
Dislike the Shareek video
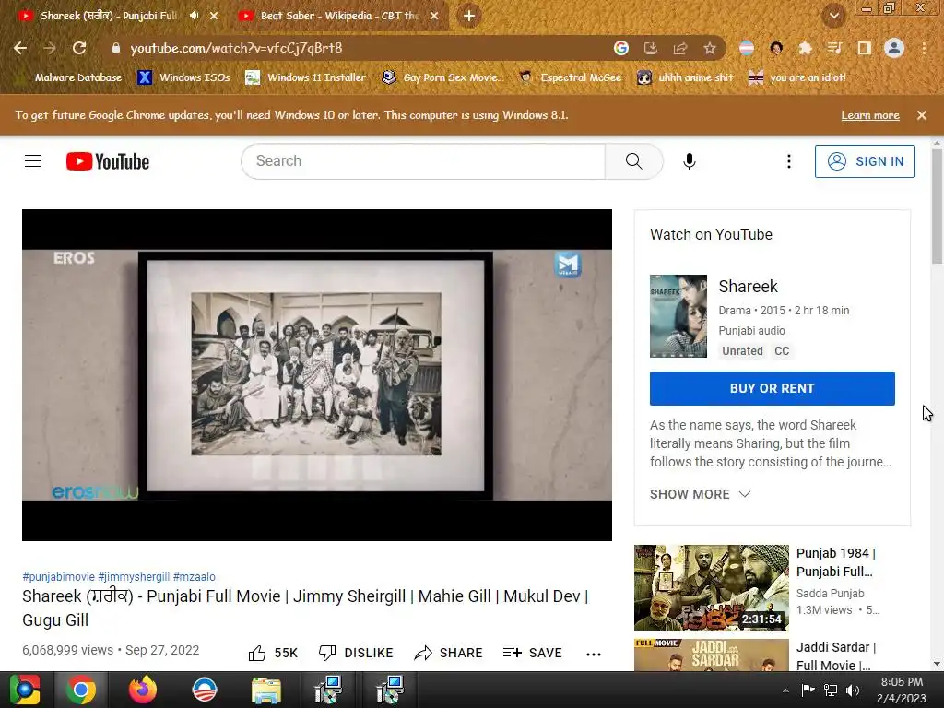click(x=356, y=653)
